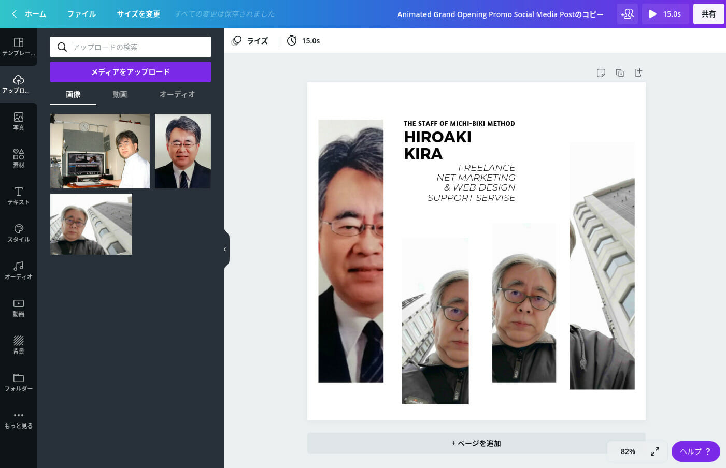Duplicate the page with the copy icon
Image resolution: width=726 pixels, height=468 pixels.
(x=620, y=73)
